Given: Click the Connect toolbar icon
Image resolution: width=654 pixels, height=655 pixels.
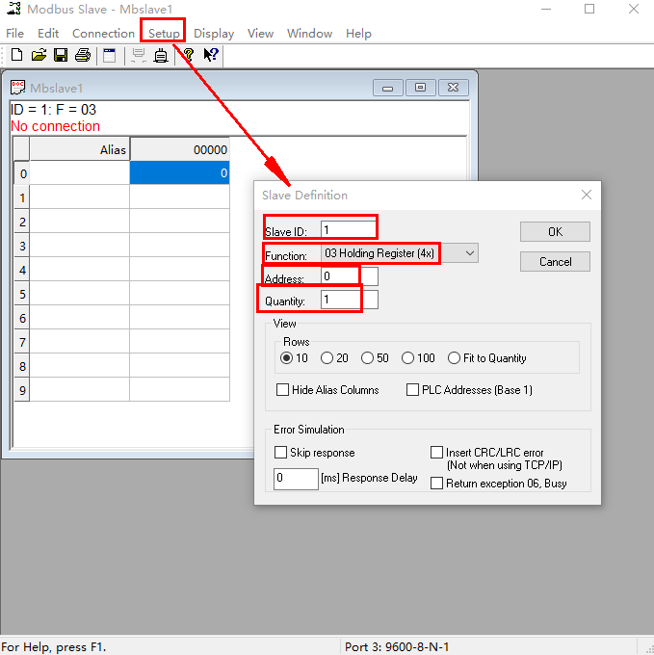Looking at the screenshot, I should click(x=138, y=56).
